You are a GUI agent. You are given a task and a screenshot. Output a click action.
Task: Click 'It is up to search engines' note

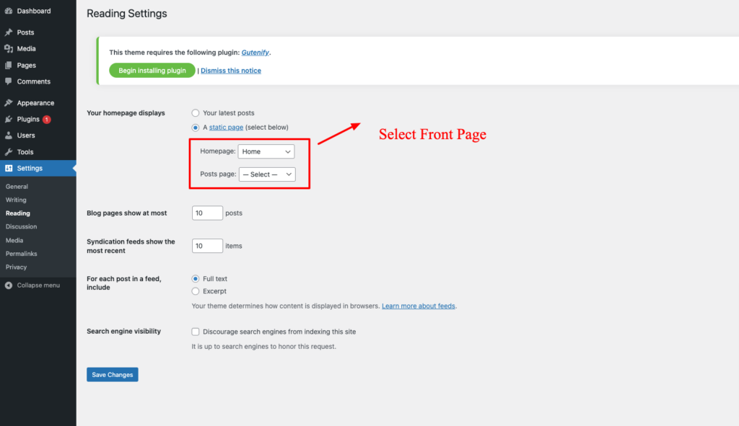264,347
